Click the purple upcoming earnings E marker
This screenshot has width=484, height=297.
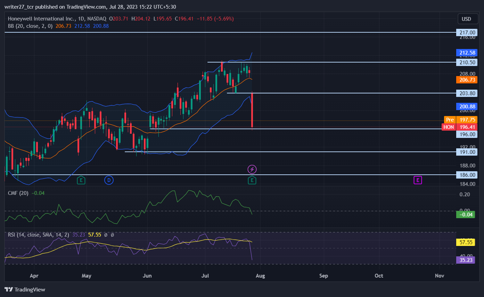pos(418,180)
